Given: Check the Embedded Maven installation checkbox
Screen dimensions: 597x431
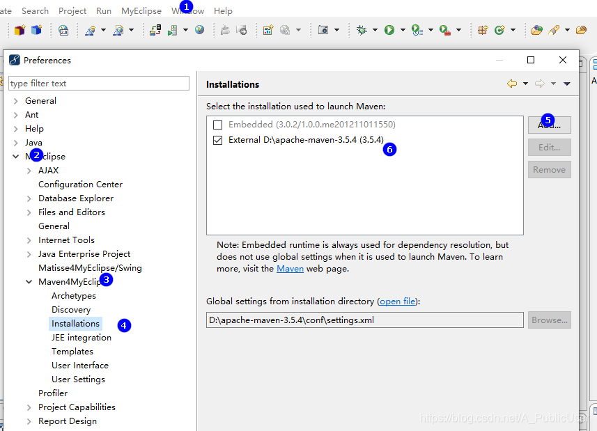Looking at the screenshot, I should coord(218,125).
